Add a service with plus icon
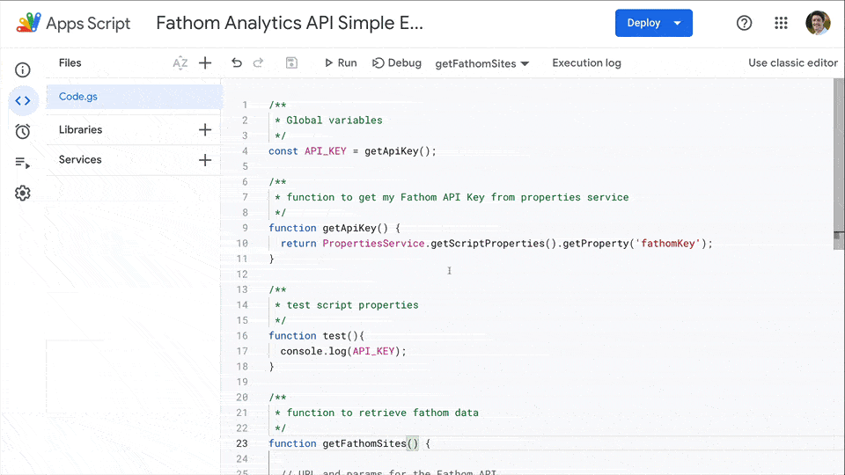 (205, 160)
